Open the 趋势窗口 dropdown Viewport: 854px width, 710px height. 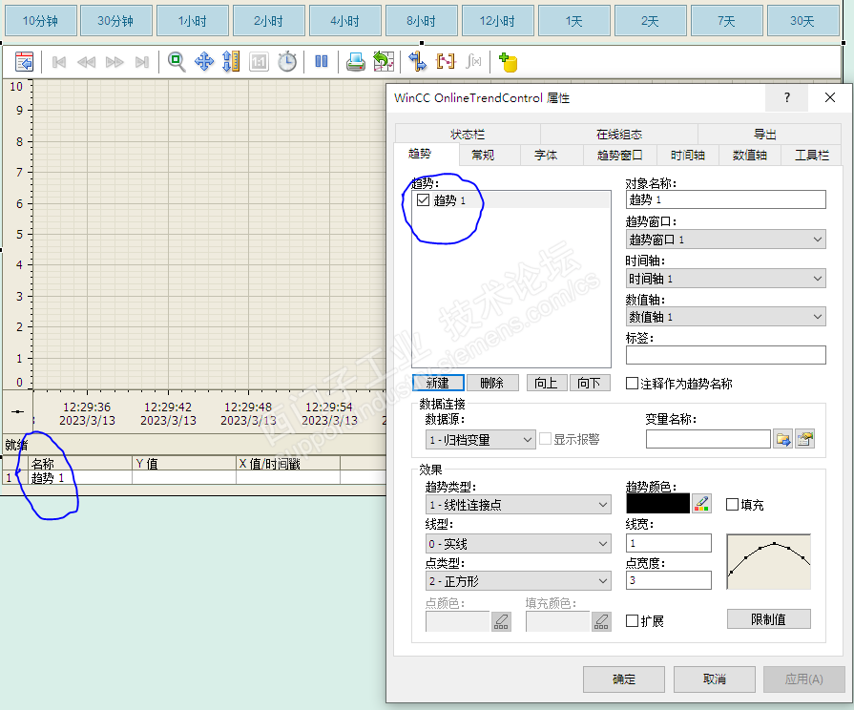pos(726,240)
